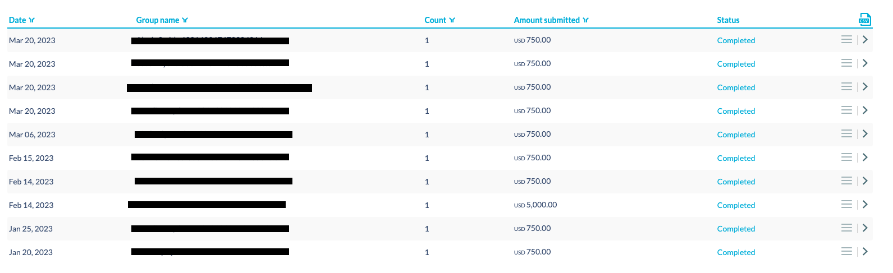Screen dimensions: 893x273
Task: Expand the Jan 25, 2023 row chevron
Action: (x=865, y=228)
